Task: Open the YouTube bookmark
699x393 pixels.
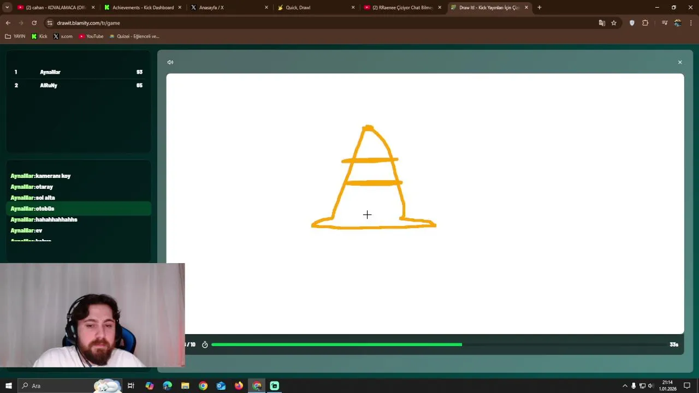Action: click(x=91, y=37)
